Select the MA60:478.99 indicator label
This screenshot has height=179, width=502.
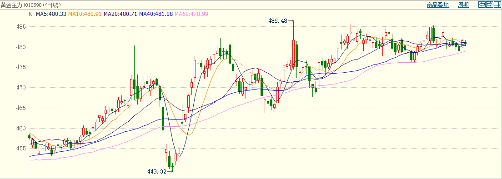click(x=191, y=14)
